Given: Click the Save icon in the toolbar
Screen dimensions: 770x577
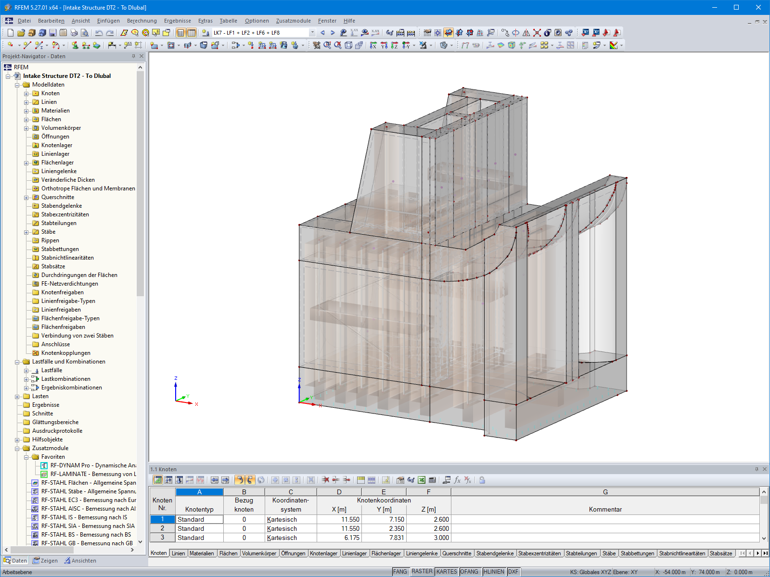Looking at the screenshot, I should (x=52, y=32).
